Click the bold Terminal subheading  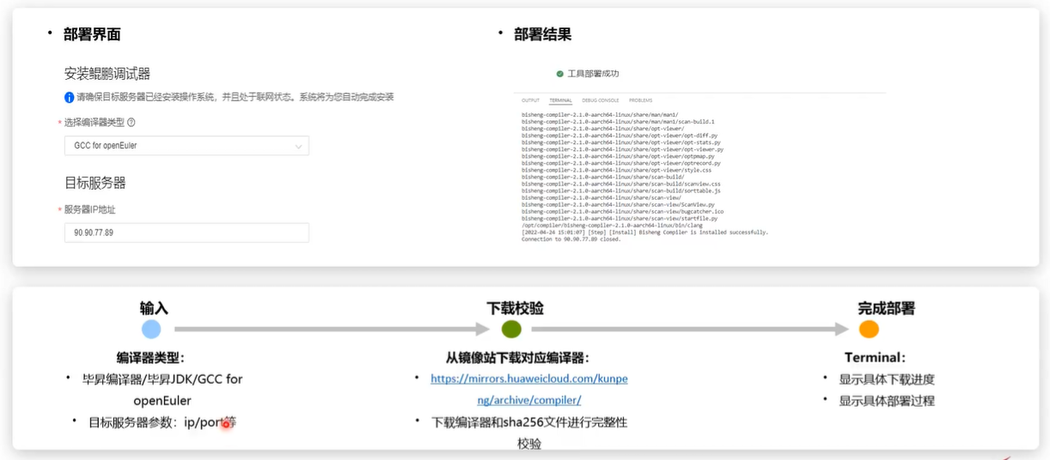pyautogui.click(x=876, y=358)
